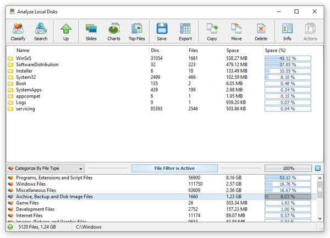Click the 303.34 MB Game Files size
Viewport: 330px width, 238px height.
click(x=237, y=203)
